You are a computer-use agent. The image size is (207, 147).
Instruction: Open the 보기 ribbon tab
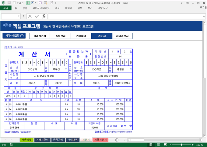coord(90,8)
